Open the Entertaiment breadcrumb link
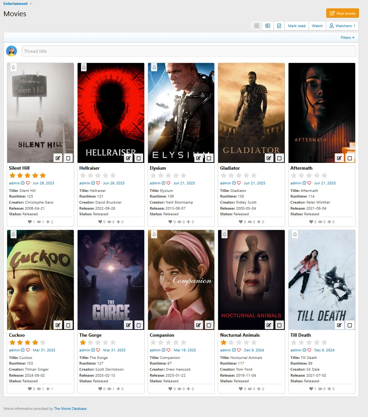 tap(15, 3)
